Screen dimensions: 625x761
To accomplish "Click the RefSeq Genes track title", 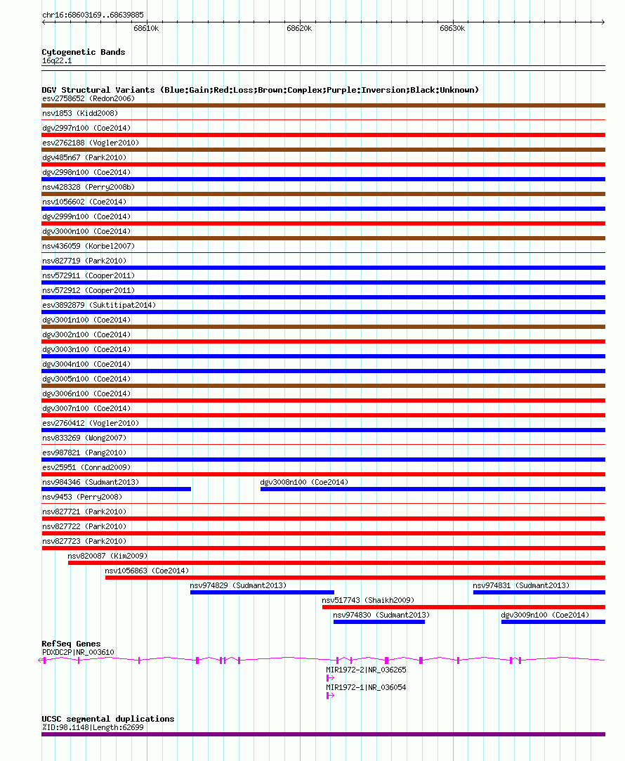I will tap(71, 644).
